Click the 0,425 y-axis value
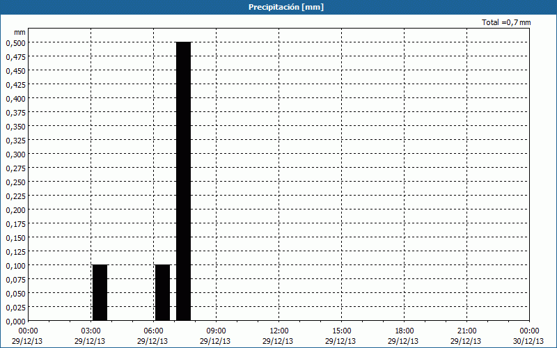 tap(16, 84)
